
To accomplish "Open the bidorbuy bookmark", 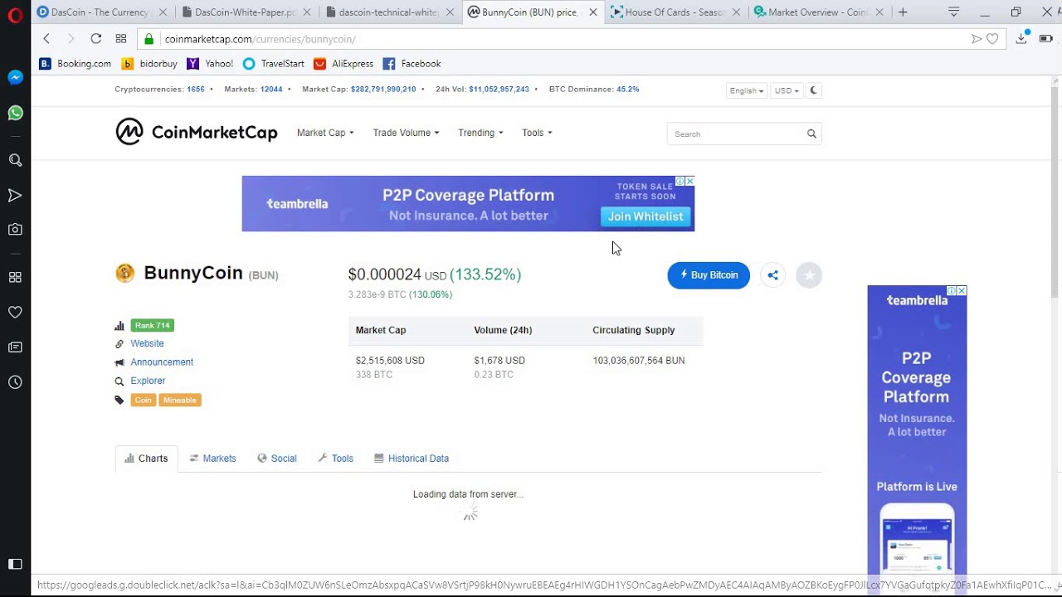I will coord(149,64).
